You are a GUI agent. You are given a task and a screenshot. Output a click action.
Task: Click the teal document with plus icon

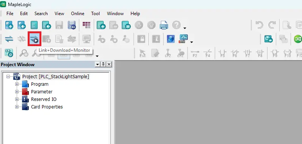[101, 25]
